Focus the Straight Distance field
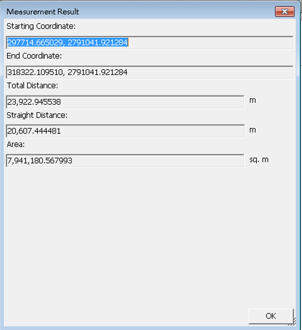Screen dimensions: 302x330 (x=125, y=131)
